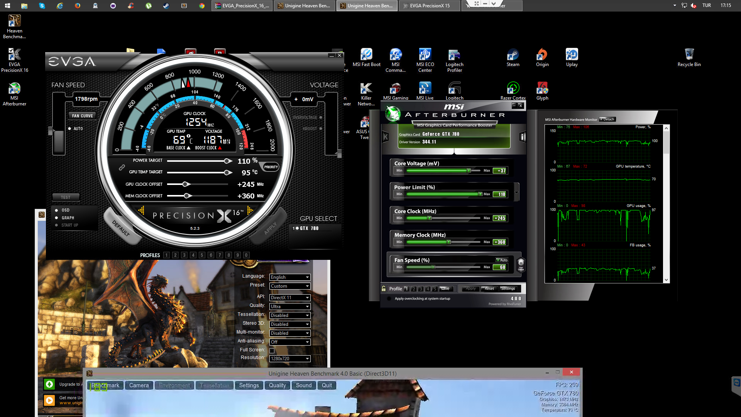Viewport: 741px width, 417px height.
Task: Open the Tessellation dropdown
Action: click(x=290, y=315)
